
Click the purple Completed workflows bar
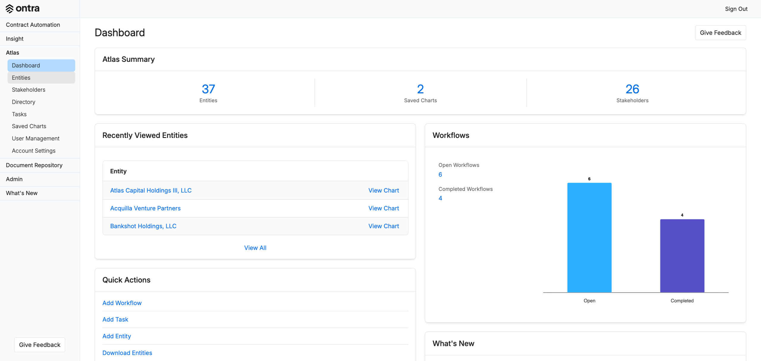click(682, 256)
